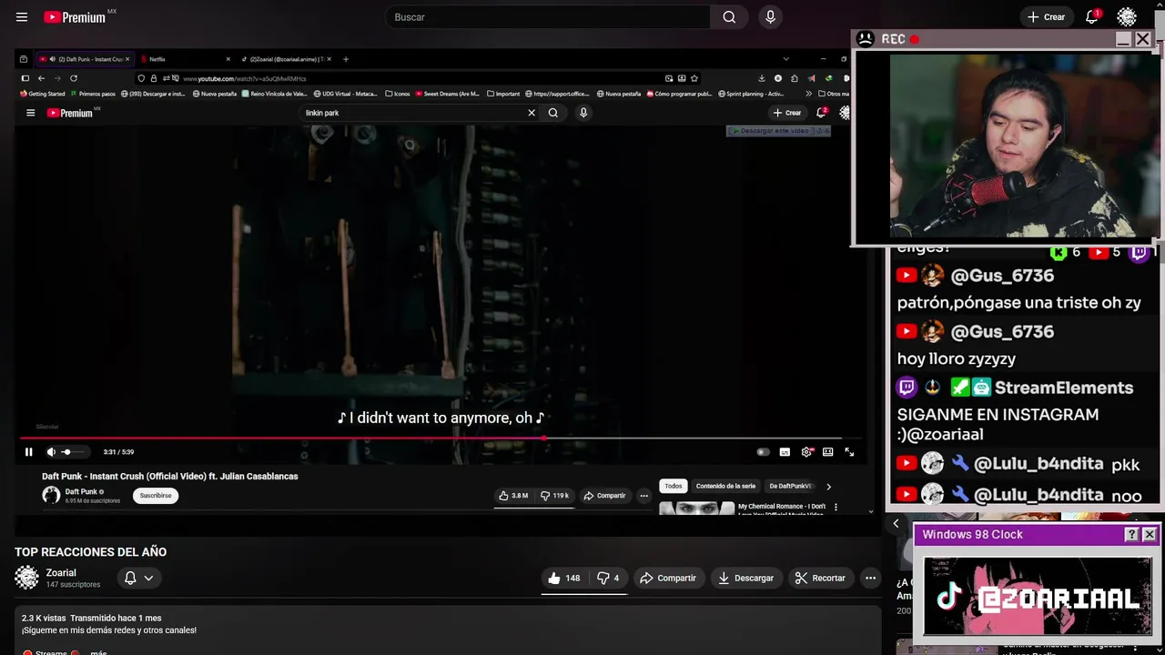
Task: Open the outer notifications bell
Action: click(x=1092, y=17)
